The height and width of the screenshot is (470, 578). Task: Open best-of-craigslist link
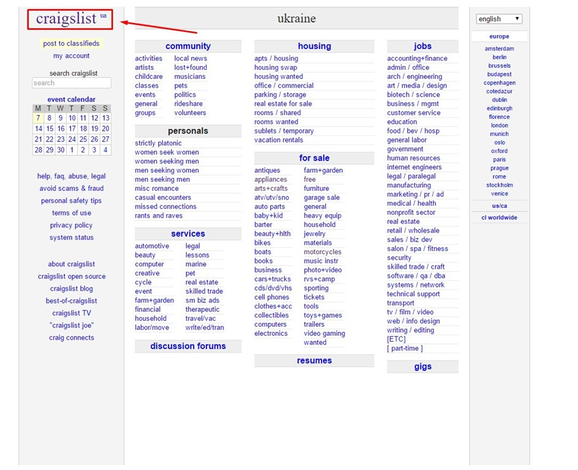pyautogui.click(x=72, y=301)
